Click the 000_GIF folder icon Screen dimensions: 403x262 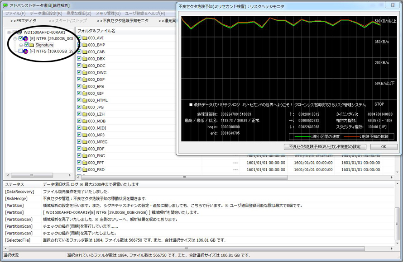click(x=85, y=94)
